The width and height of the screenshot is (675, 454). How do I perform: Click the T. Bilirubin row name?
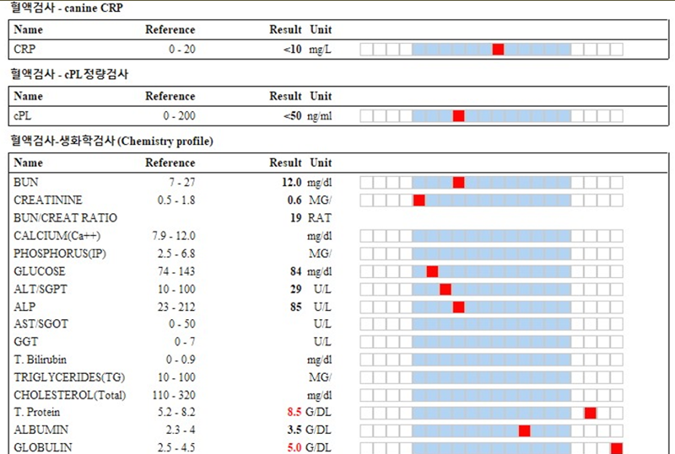point(40,360)
